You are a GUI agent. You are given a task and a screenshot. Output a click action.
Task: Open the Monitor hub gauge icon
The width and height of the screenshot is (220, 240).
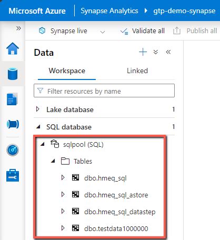click(13, 150)
